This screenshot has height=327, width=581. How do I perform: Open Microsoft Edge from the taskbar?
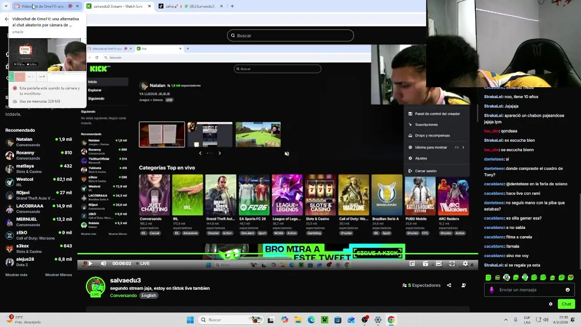tap(311, 320)
